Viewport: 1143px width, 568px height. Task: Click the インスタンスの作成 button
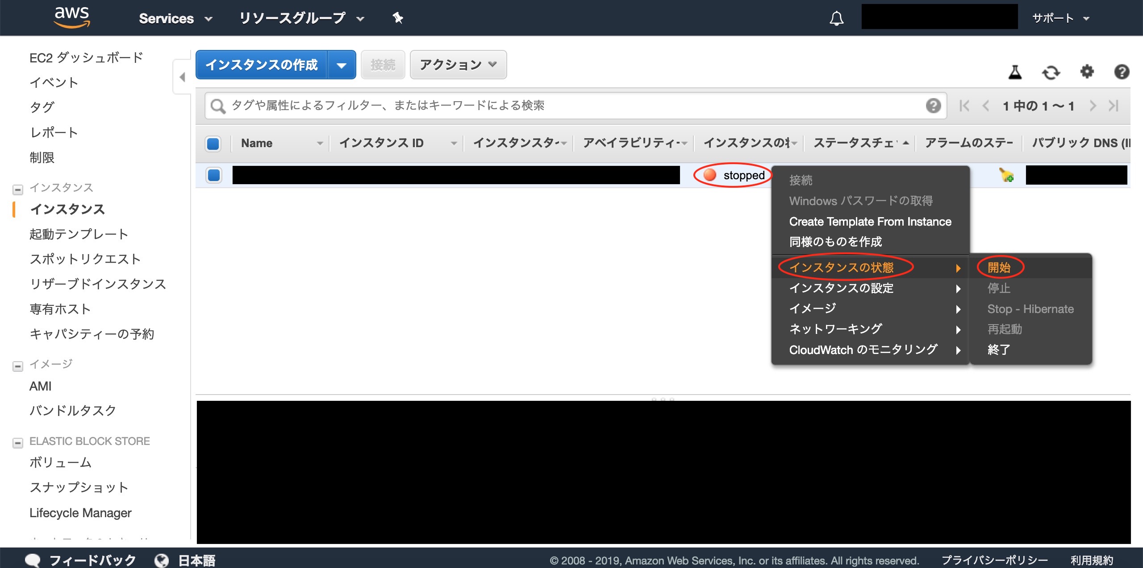pyautogui.click(x=262, y=65)
